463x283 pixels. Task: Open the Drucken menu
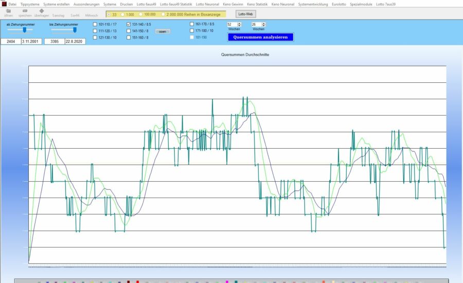(127, 4)
